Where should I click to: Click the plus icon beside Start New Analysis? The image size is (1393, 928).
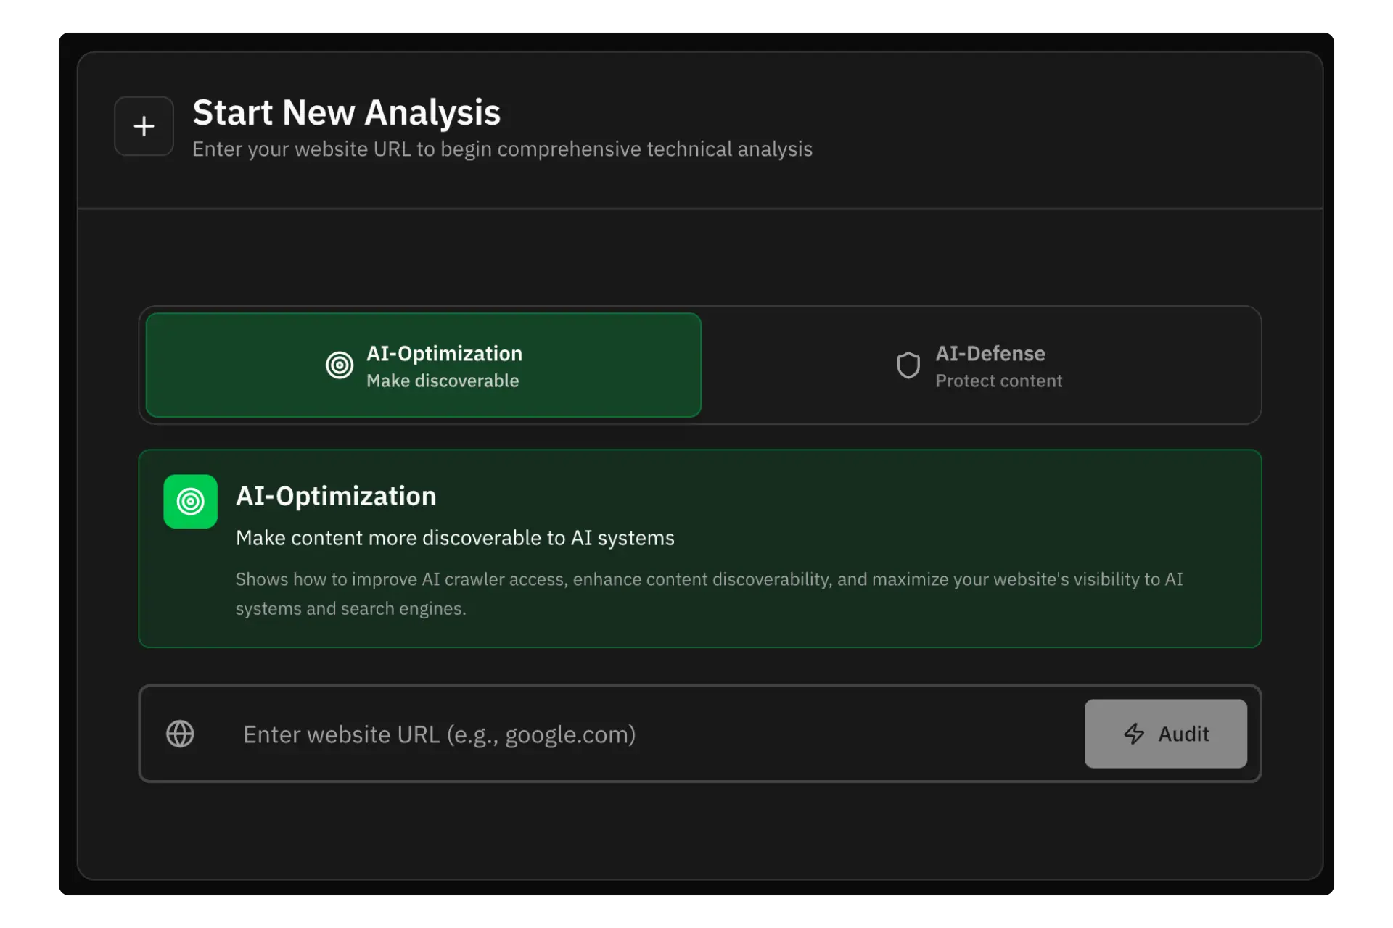click(x=143, y=126)
